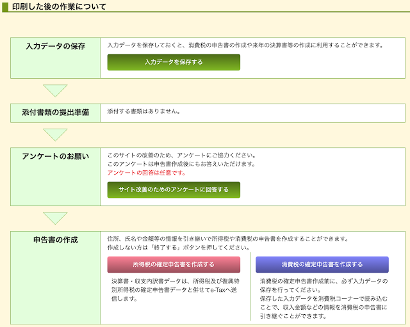The width and height of the screenshot is (410, 327).
Task: Click text このサイトの改善のため、アンケートにご協力ください。
Action: point(182,155)
